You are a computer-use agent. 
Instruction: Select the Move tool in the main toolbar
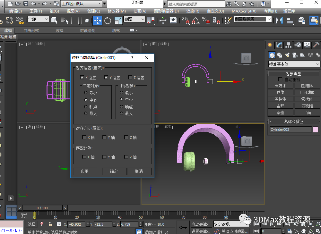97,21
